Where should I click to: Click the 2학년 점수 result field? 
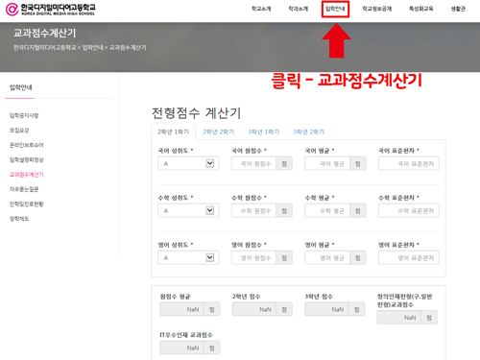[254, 309]
